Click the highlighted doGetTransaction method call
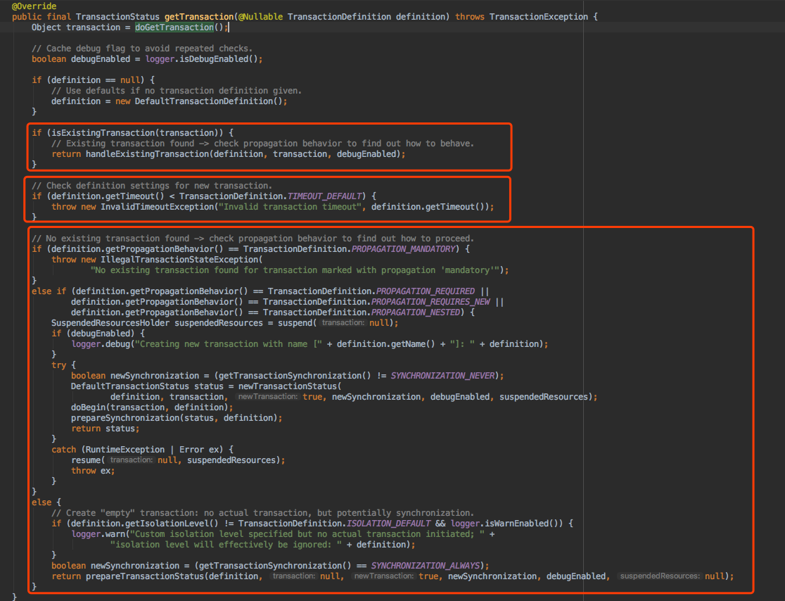The image size is (785, 601). (x=173, y=27)
